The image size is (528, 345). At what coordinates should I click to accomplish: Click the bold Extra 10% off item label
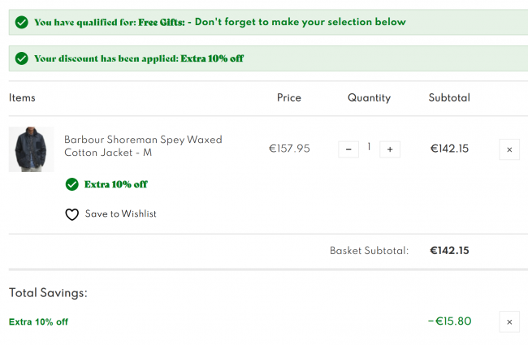(x=116, y=184)
